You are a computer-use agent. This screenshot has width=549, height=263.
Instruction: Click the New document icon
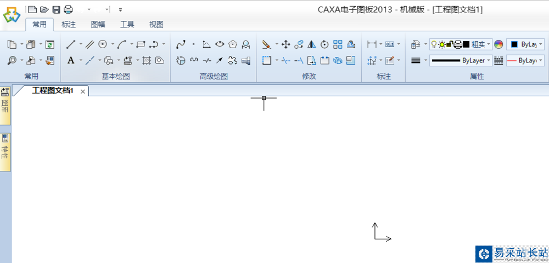click(x=32, y=9)
